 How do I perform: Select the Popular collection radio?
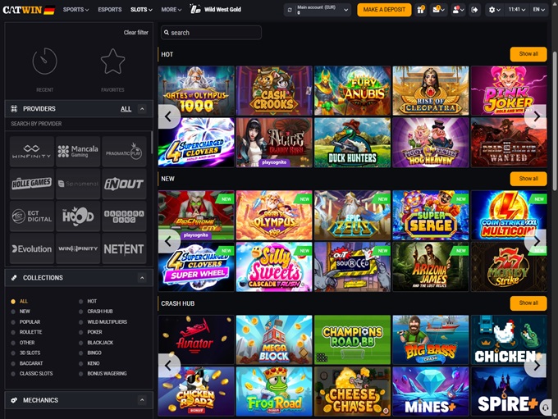13,322
